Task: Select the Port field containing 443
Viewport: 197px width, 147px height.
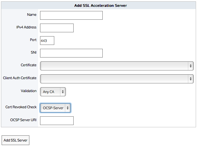Action: point(47,40)
